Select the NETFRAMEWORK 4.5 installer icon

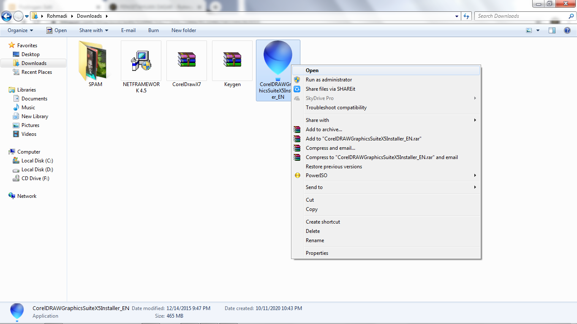point(141,61)
